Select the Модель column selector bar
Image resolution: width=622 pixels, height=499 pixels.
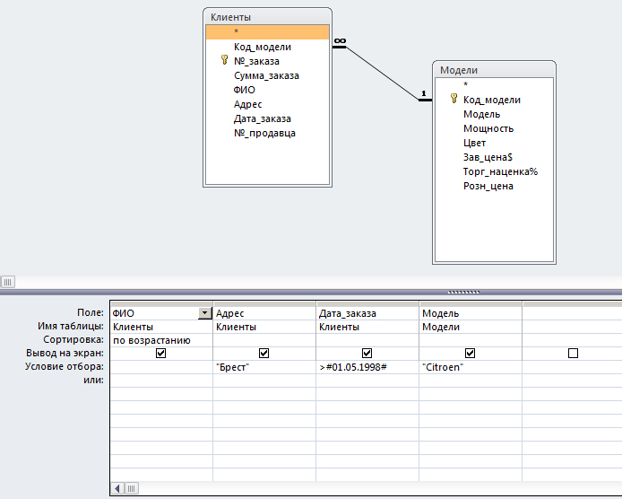pos(471,304)
